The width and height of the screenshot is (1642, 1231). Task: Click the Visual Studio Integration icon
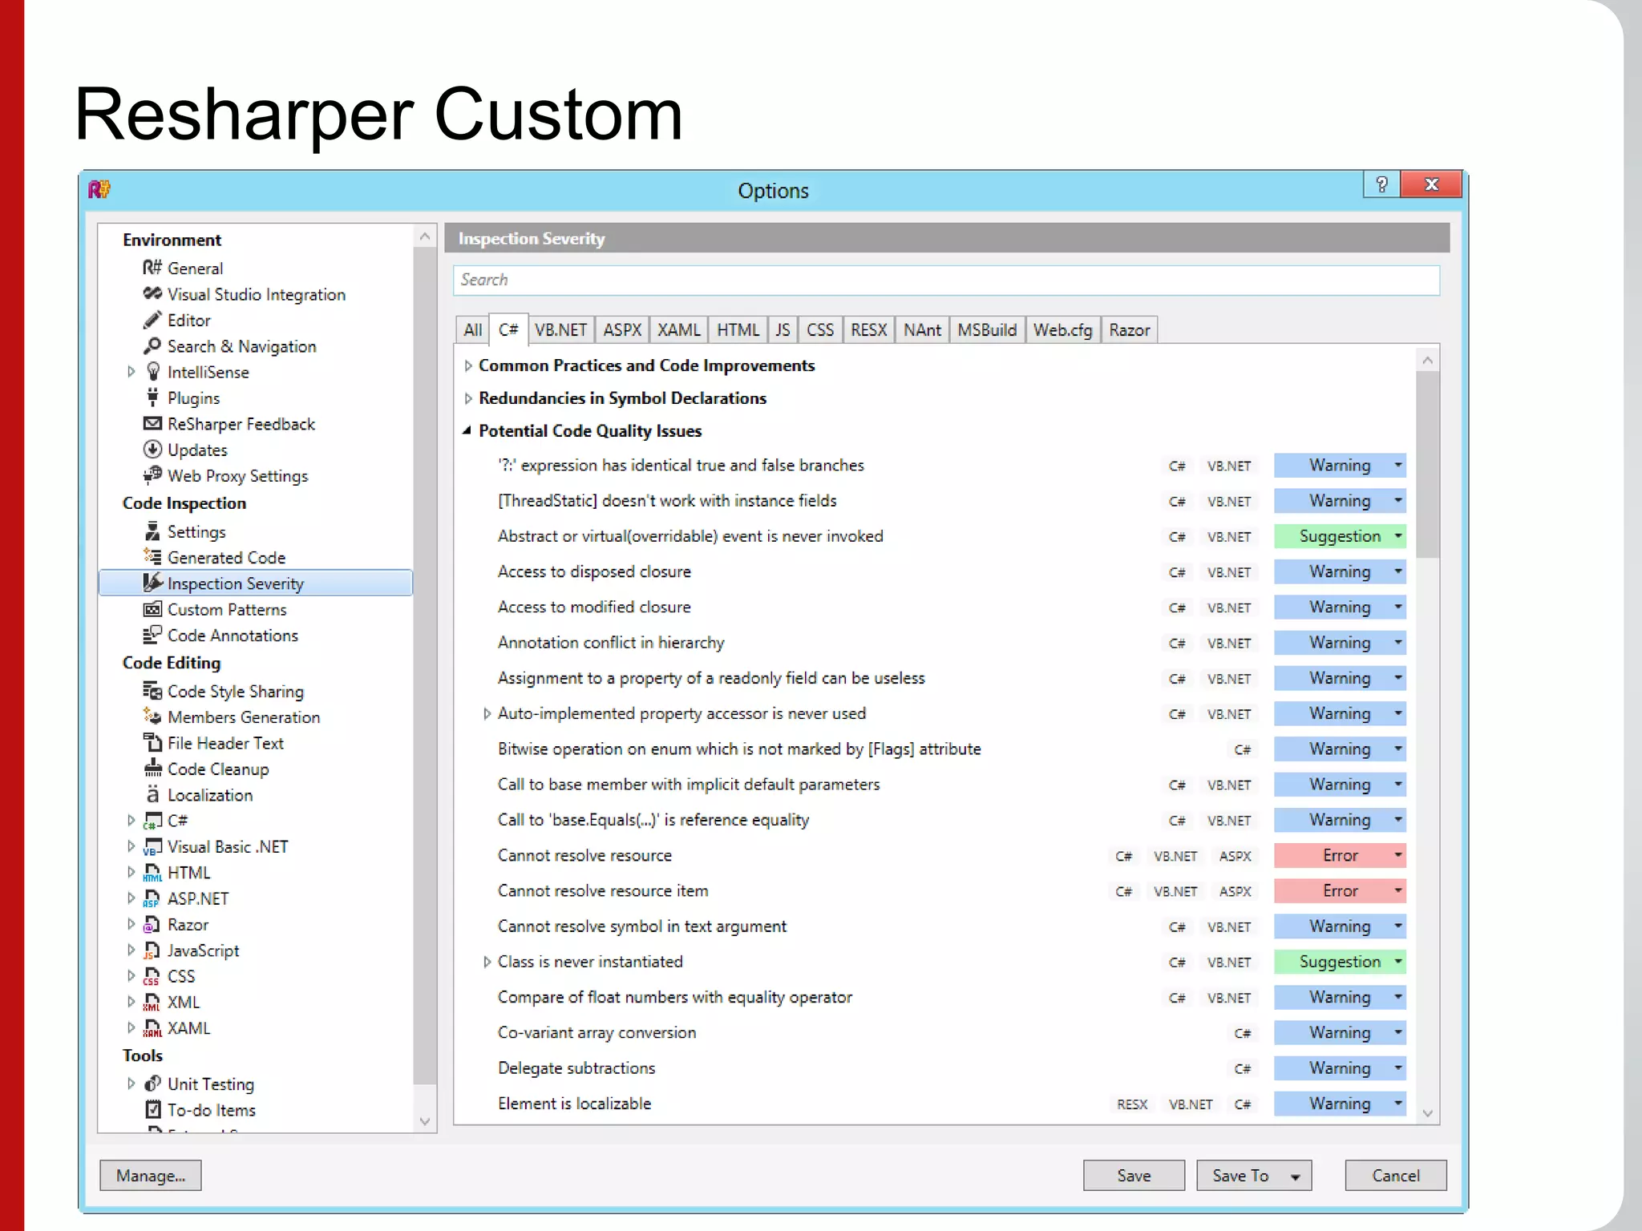[x=152, y=293]
